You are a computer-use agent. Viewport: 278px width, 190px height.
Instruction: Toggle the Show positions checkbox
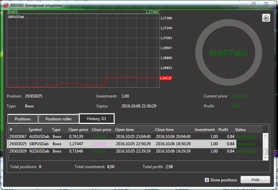207,180
